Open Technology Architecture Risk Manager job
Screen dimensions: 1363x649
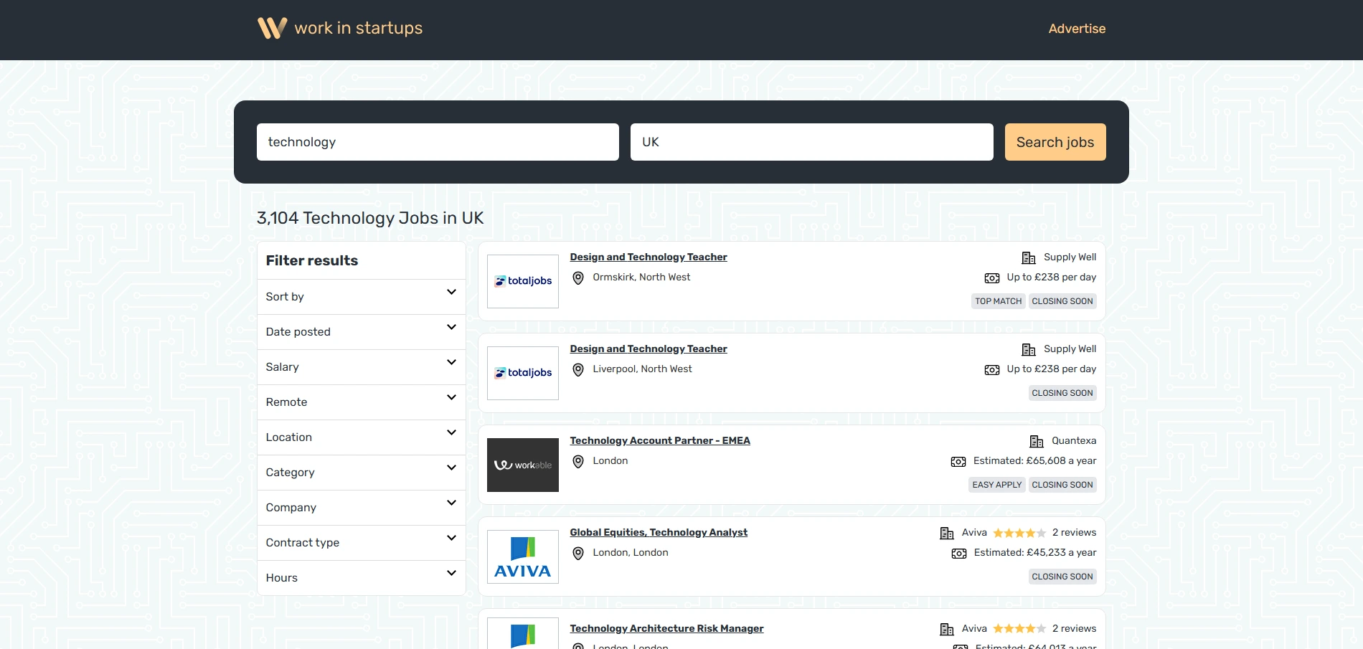click(x=666, y=628)
